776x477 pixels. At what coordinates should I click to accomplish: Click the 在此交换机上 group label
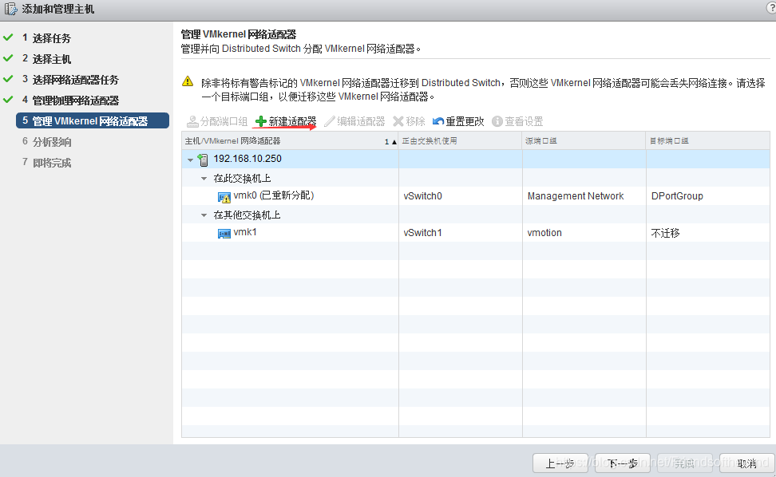[242, 178]
